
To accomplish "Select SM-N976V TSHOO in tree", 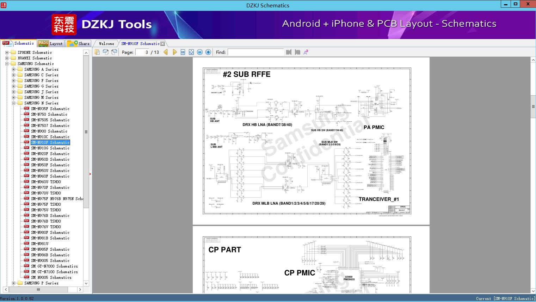I will (x=46, y=227).
